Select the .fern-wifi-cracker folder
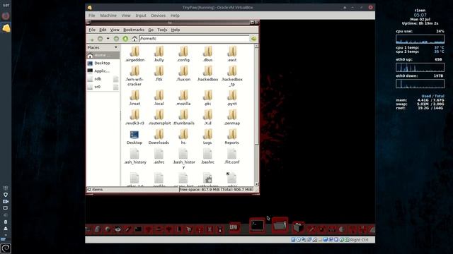 134,75
